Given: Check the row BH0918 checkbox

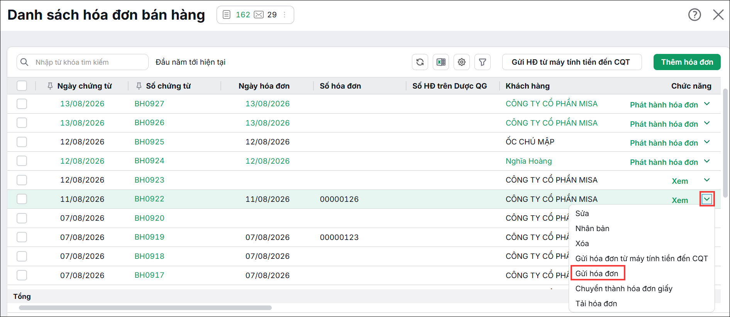Looking at the screenshot, I should (22, 256).
